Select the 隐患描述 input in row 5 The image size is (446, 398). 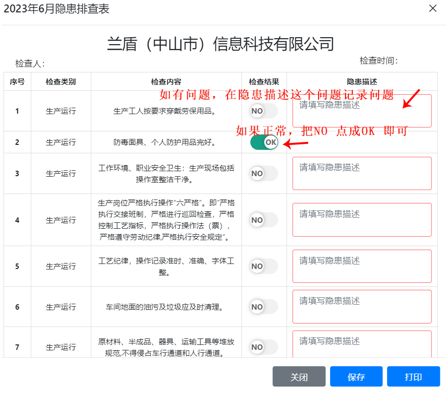362,266
